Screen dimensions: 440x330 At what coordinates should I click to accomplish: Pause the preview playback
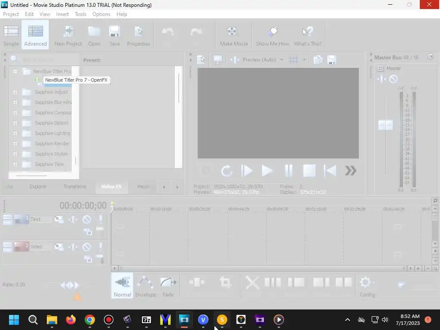point(288,171)
